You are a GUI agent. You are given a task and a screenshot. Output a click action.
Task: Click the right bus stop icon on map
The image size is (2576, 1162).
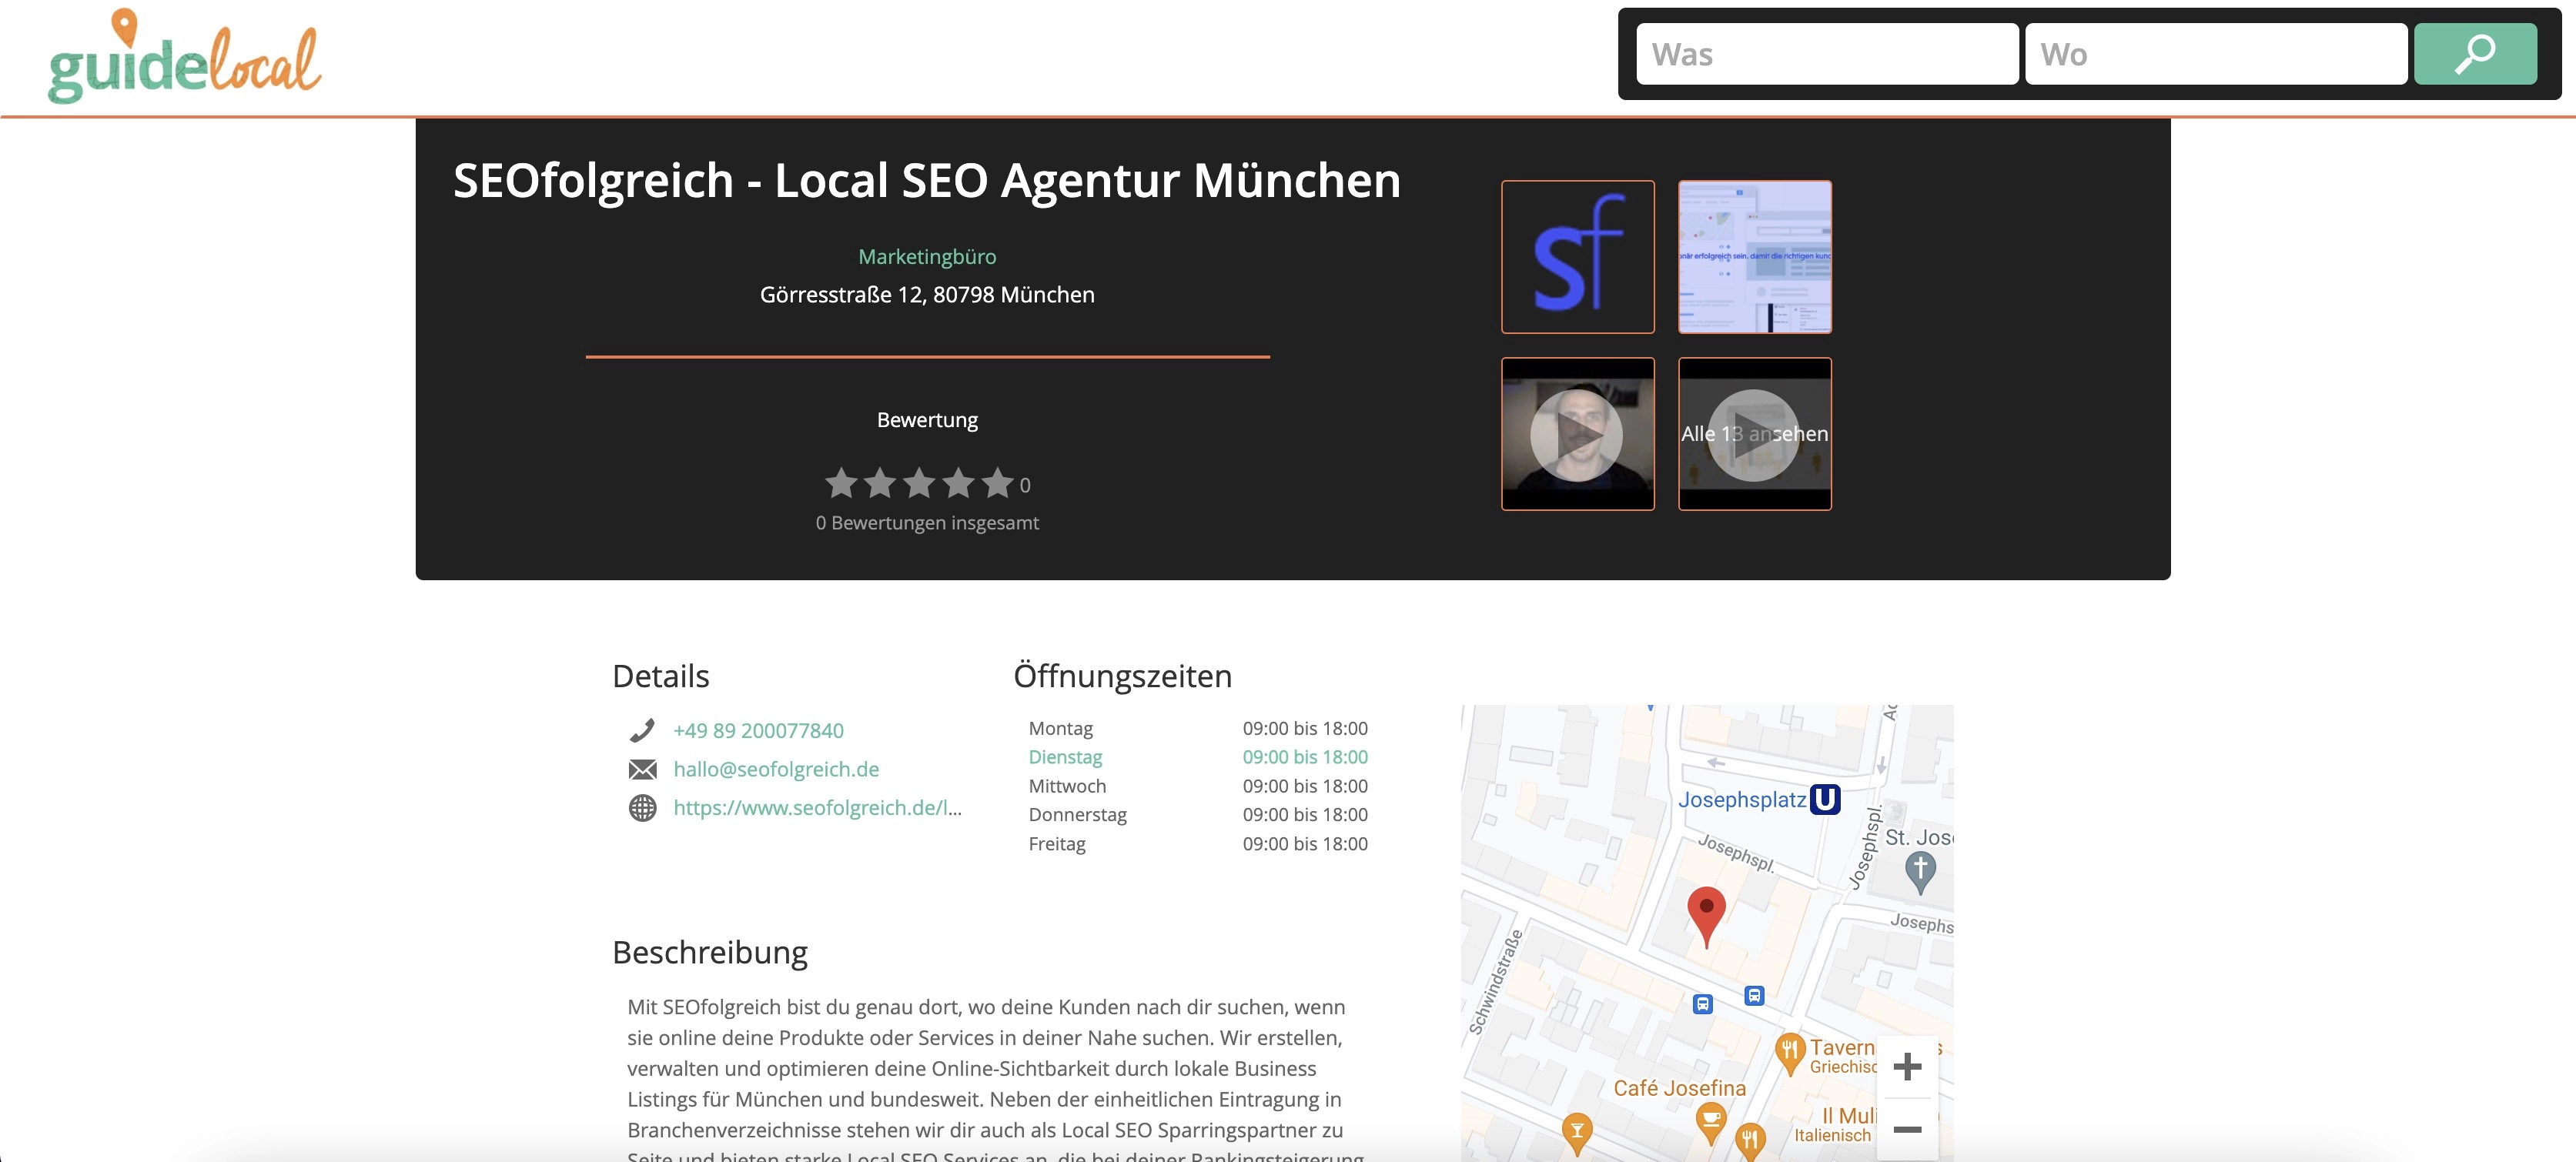click(1754, 995)
